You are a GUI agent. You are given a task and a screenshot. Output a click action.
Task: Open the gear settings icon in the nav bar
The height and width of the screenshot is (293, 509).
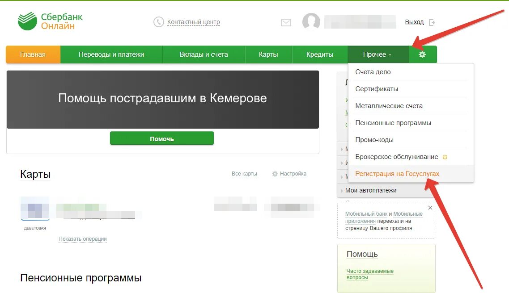[422, 54]
